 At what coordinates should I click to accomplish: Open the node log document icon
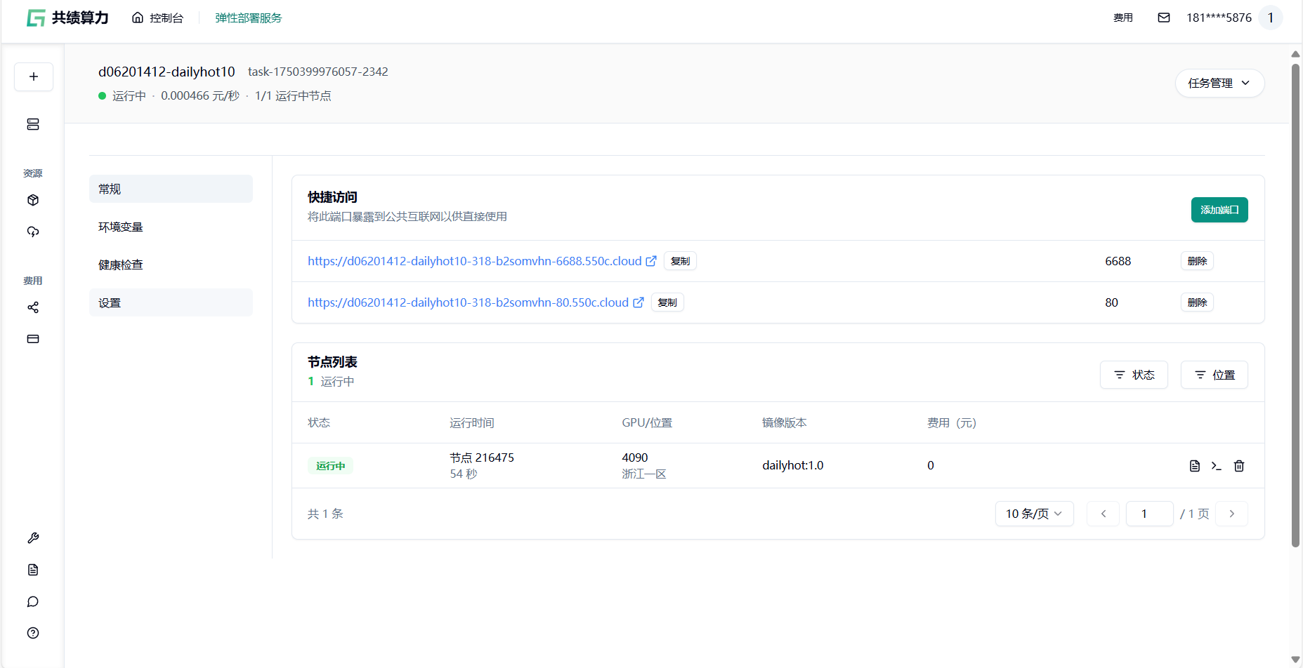(x=1194, y=466)
